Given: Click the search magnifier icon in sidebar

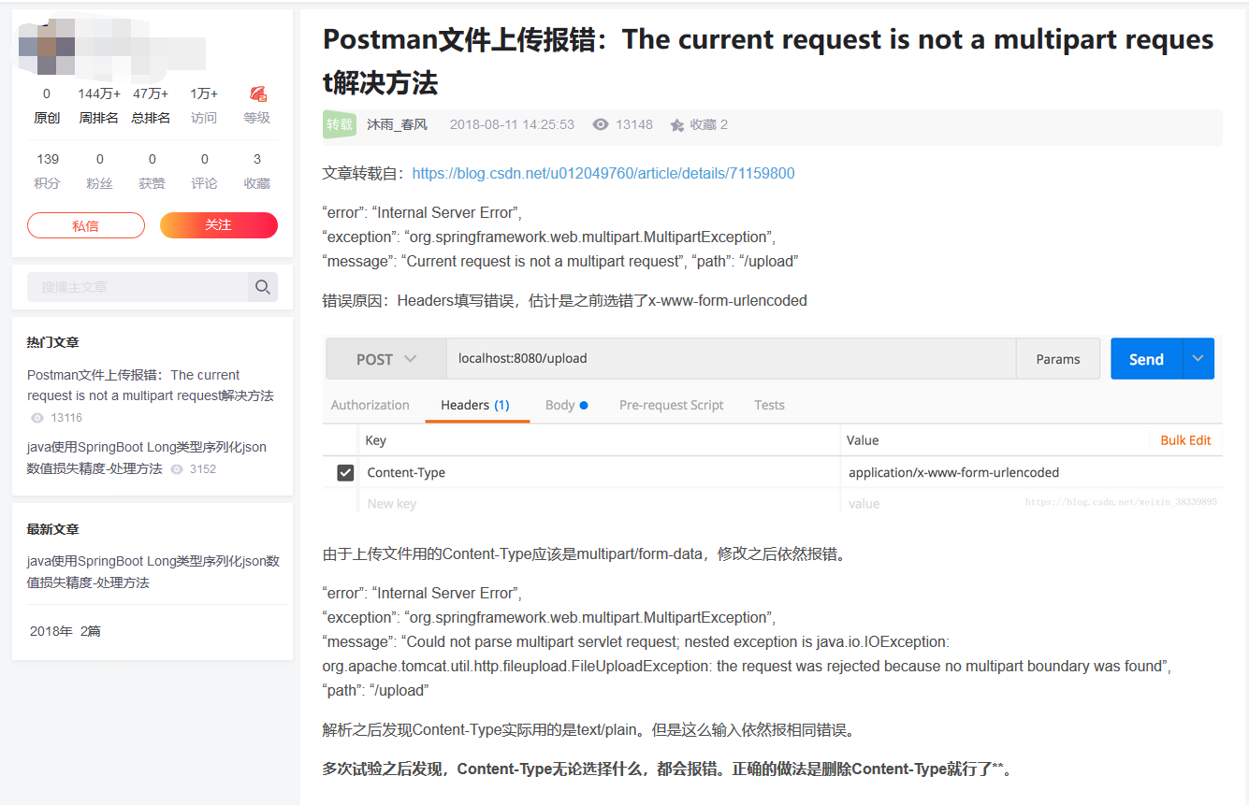Looking at the screenshot, I should point(263,287).
